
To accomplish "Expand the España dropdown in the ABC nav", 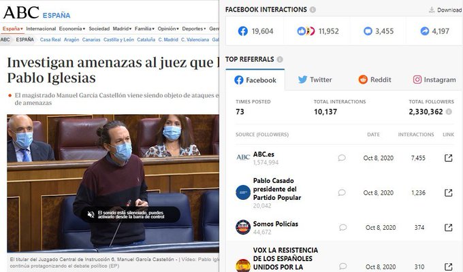I will coord(13,29).
